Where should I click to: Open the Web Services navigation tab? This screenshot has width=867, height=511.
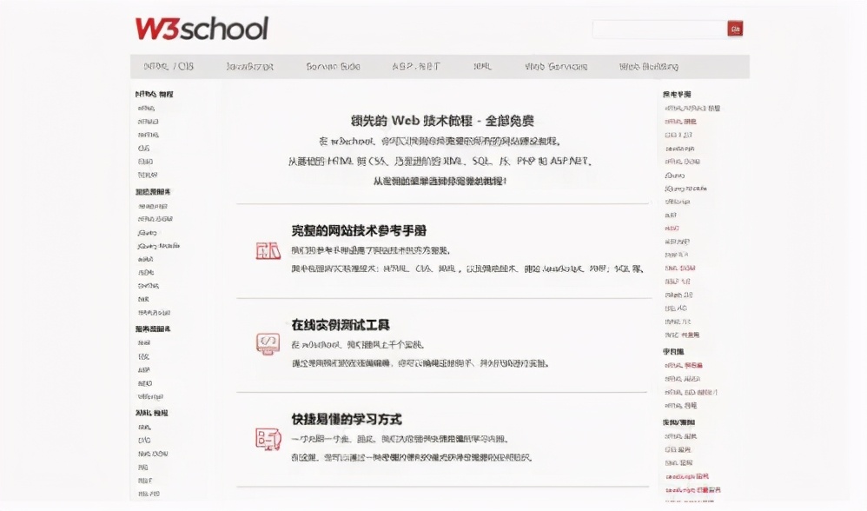pyautogui.click(x=556, y=66)
